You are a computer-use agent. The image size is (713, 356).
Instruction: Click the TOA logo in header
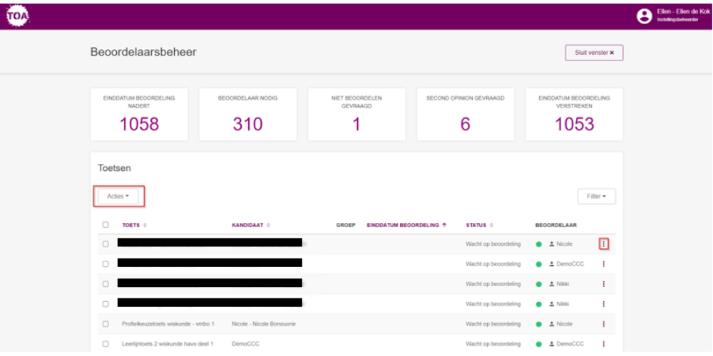pyautogui.click(x=19, y=17)
